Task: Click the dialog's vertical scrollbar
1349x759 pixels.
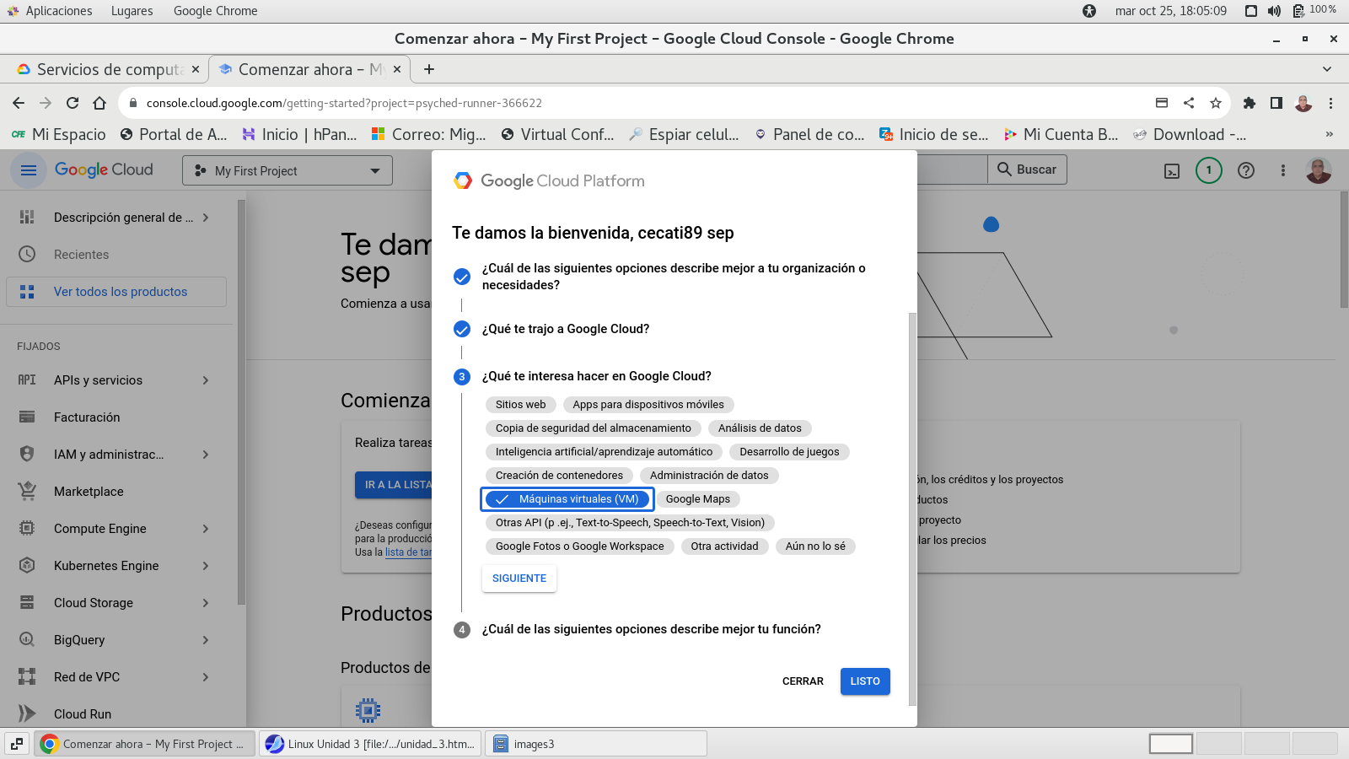Action: tap(911, 506)
